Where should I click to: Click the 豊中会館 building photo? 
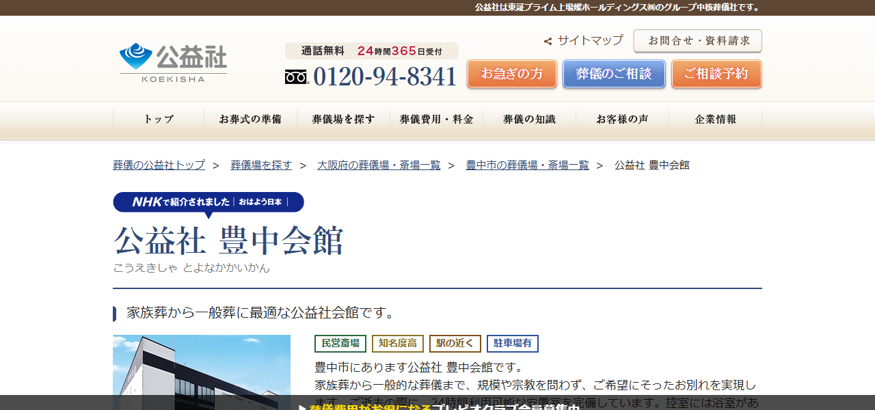point(202,372)
